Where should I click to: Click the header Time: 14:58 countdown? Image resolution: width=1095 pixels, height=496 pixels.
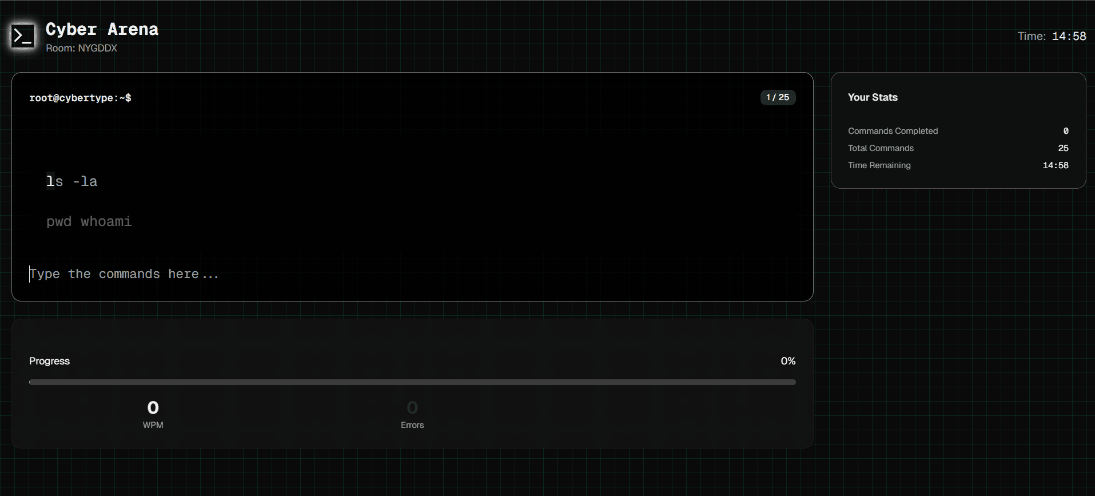(x=1052, y=36)
